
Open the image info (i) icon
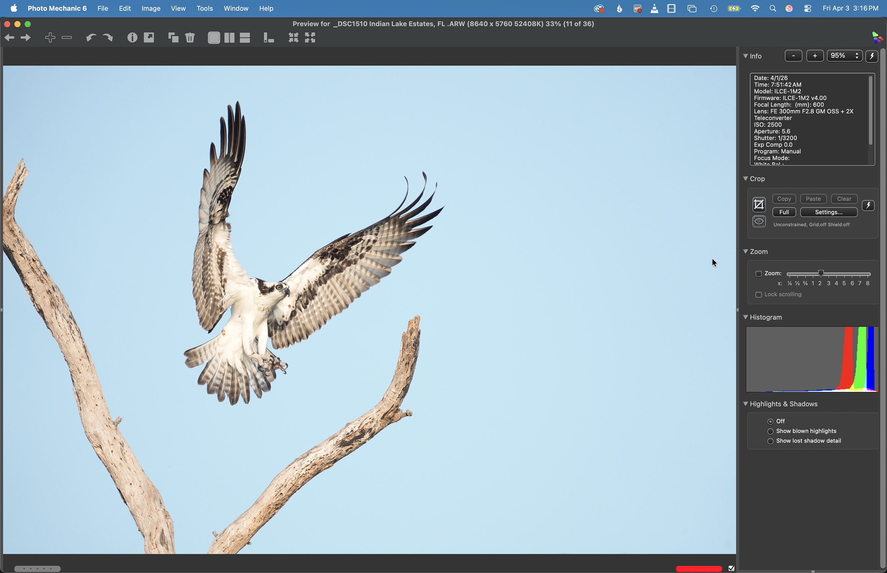point(132,38)
